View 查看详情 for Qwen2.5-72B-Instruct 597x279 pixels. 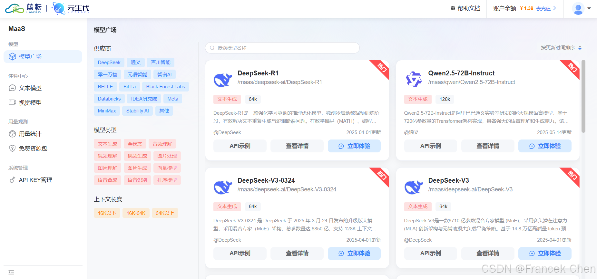click(488, 146)
